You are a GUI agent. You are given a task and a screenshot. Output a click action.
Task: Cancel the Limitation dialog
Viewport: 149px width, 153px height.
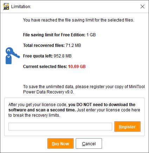89,143
